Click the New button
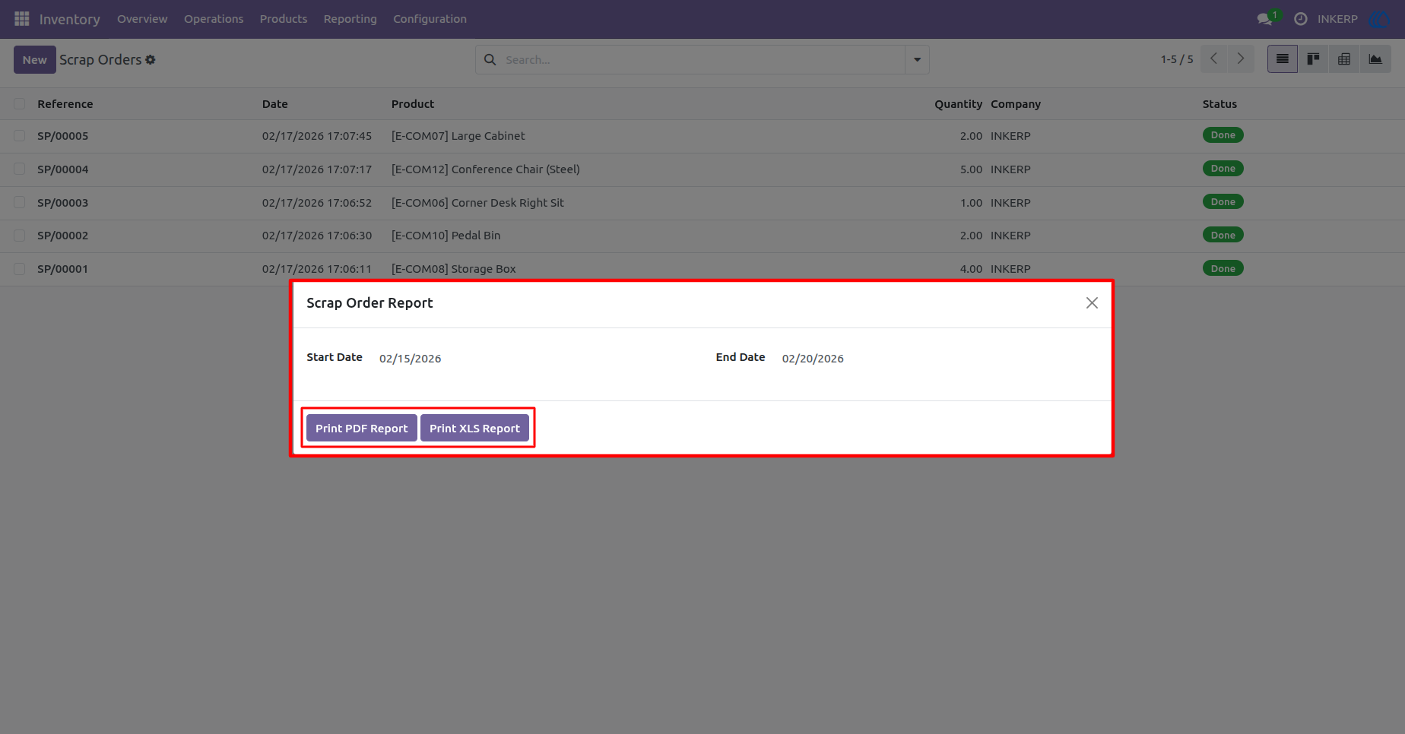 pyautogui.click(x=35, y=59)
